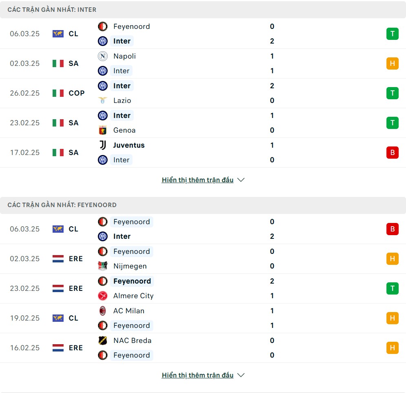Click the Netherlands flag on the 16.02.25 row
406x393 pixels.
(x=58, y=348)
